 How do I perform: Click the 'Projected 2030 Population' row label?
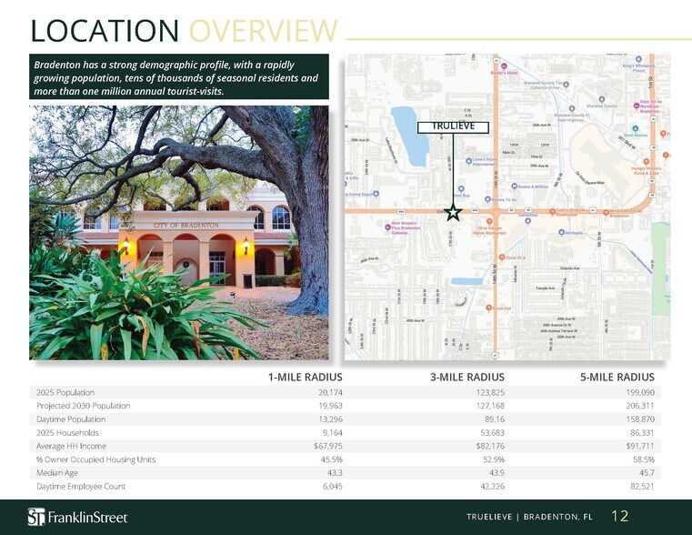coord(83,406)
